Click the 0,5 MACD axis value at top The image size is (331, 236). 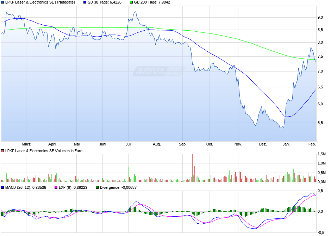pyautogui.click(x=320, y=191)
